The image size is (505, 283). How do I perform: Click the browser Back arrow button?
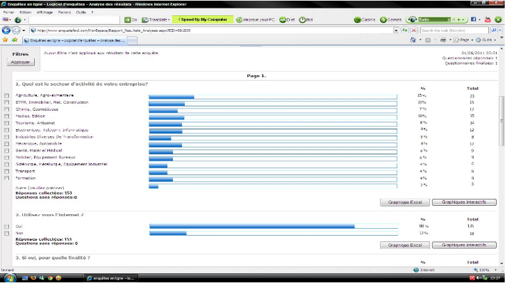click(6, 31)
